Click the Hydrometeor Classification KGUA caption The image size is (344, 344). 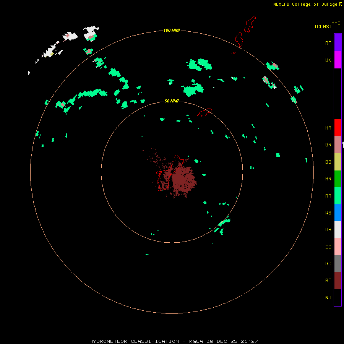(x=174, y=341)
